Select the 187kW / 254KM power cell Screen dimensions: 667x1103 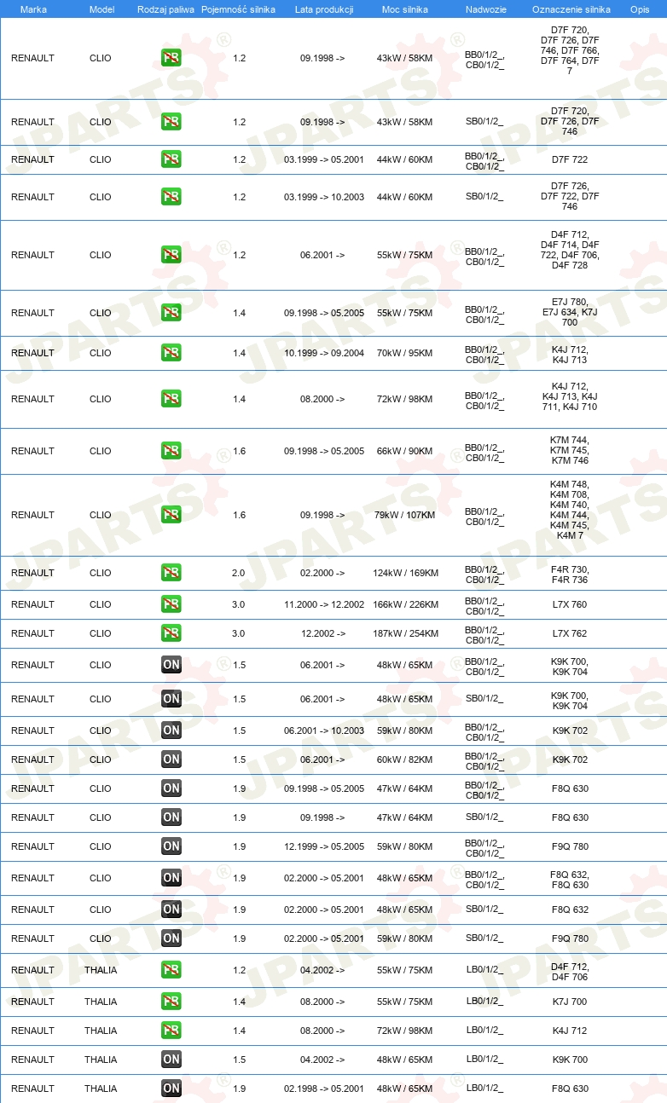405,633
